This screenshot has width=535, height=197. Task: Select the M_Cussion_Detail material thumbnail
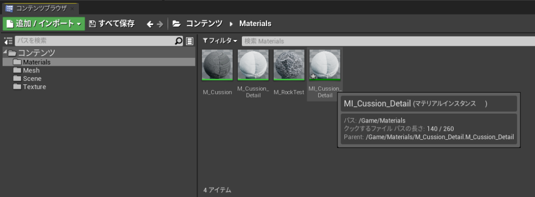[x=253, y=65]
